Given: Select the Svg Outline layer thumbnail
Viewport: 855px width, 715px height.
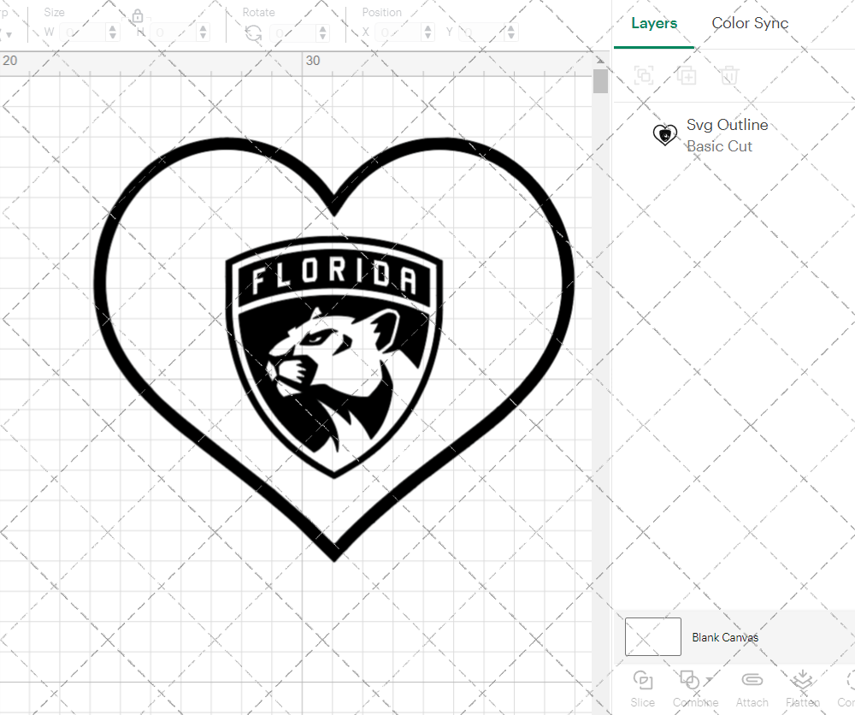Looking at the screenshot, I should 664,135.
